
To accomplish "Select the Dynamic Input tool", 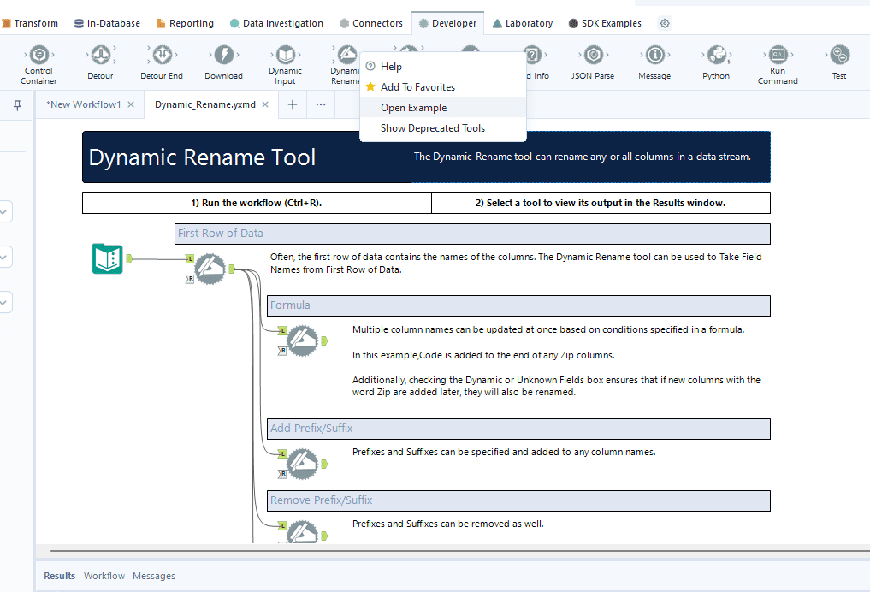I will point(285,56).
